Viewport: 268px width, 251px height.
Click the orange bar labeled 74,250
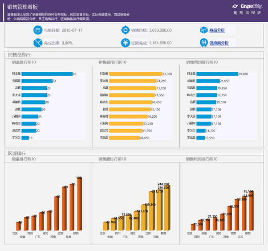[133, 81]
